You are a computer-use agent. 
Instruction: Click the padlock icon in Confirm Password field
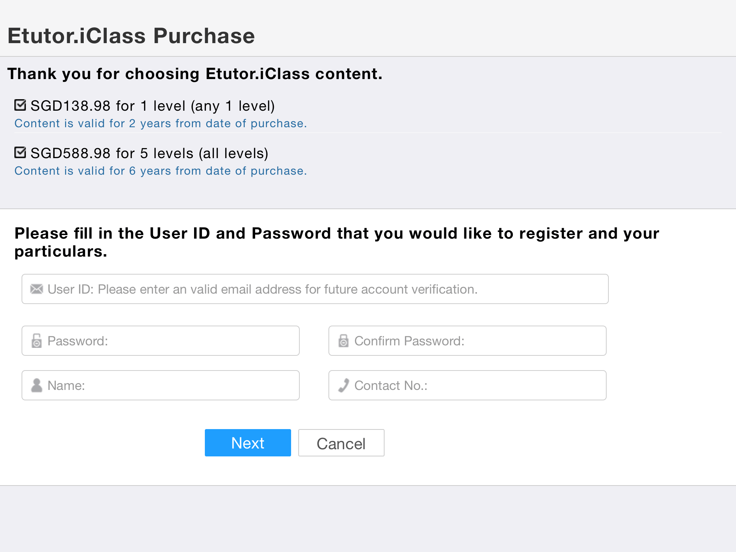[343, 341]
